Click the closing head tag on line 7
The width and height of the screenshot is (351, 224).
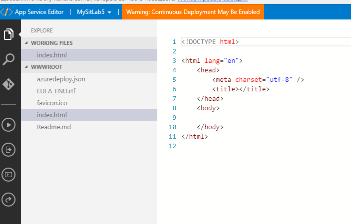[x=210, y=99]
